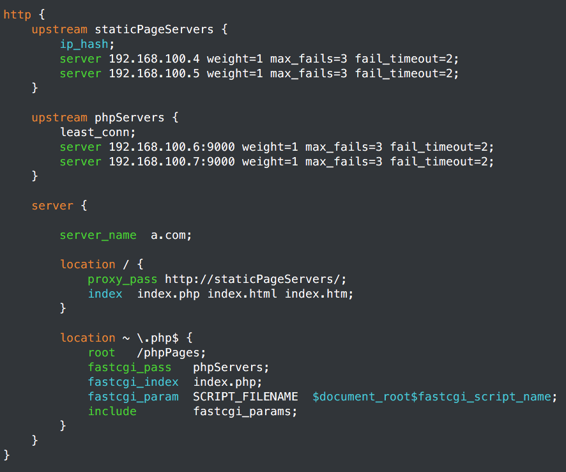The image size is (566, 472).
Task: Click the $document_root$fastcgi_script_name variable
Action: tap(432, 397)
